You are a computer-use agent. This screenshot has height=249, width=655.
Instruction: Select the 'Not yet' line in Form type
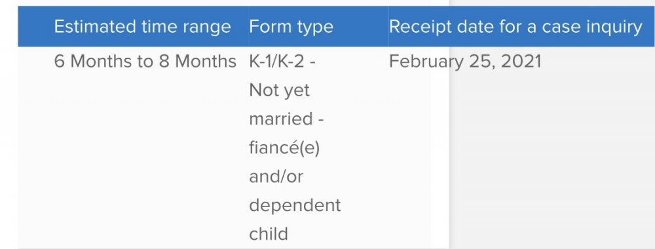click(280, 90)
